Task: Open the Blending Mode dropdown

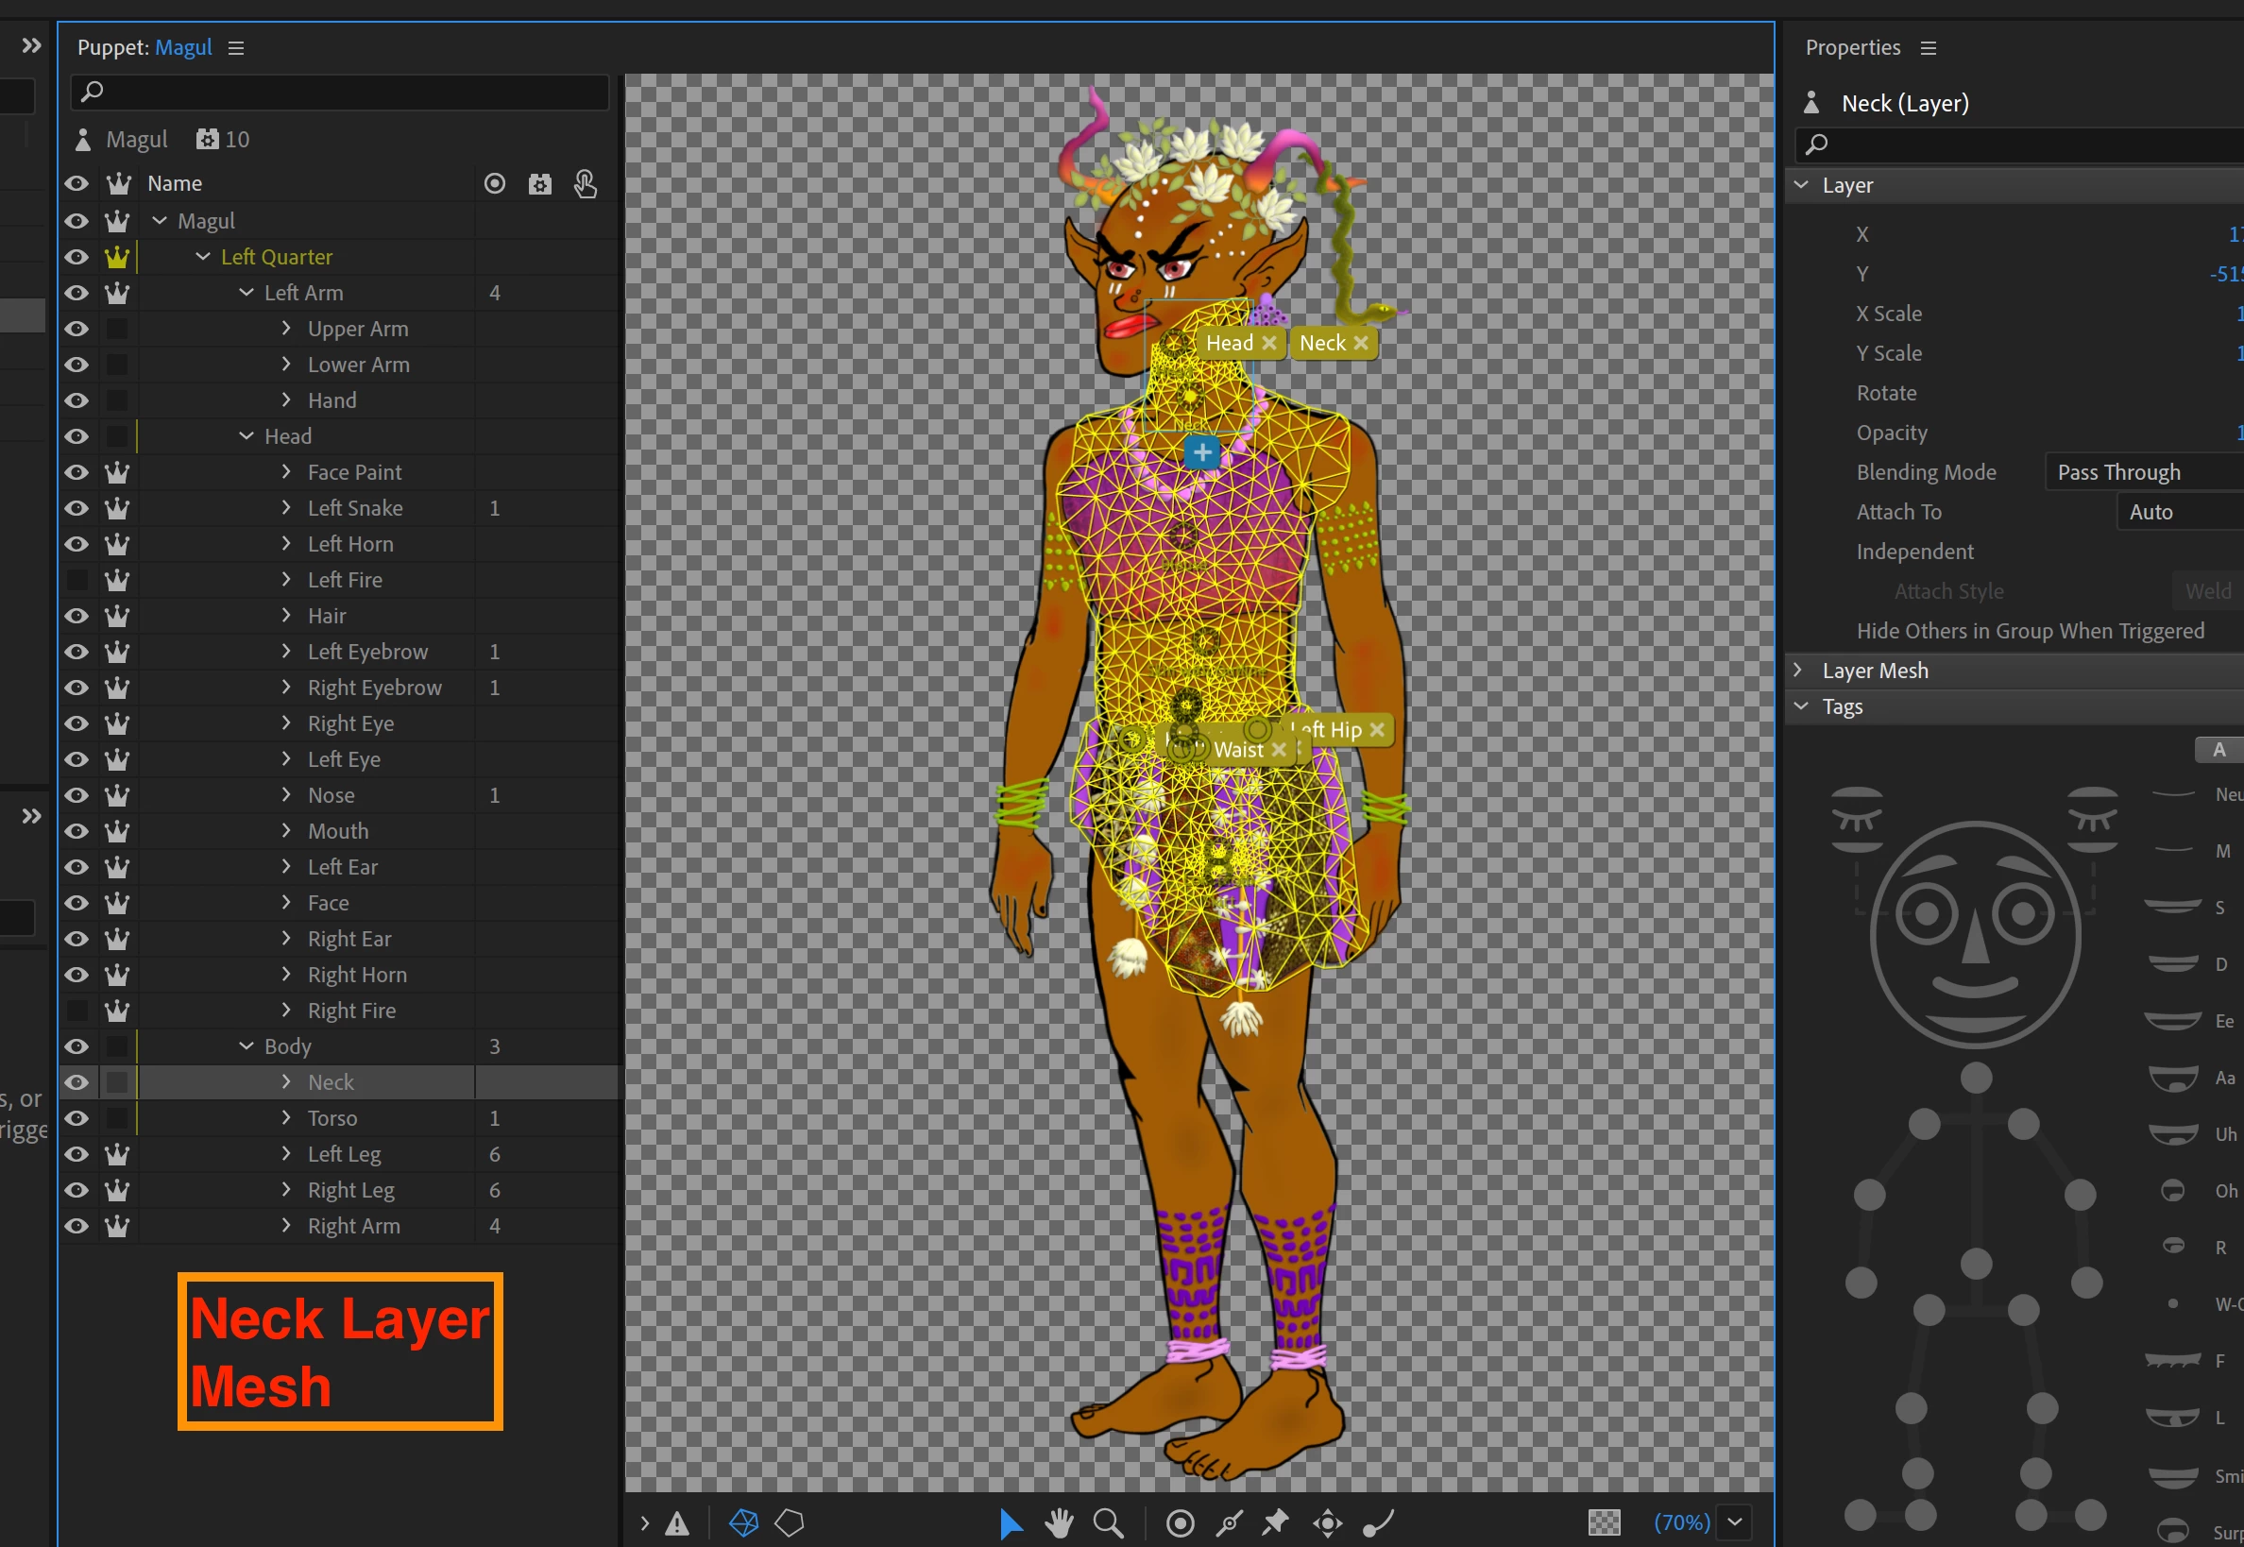Action: (x=2142, y=472)
